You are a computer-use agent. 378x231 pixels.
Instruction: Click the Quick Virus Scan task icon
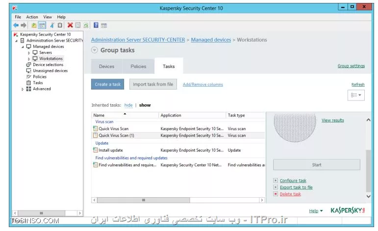[x=96, y=129]
